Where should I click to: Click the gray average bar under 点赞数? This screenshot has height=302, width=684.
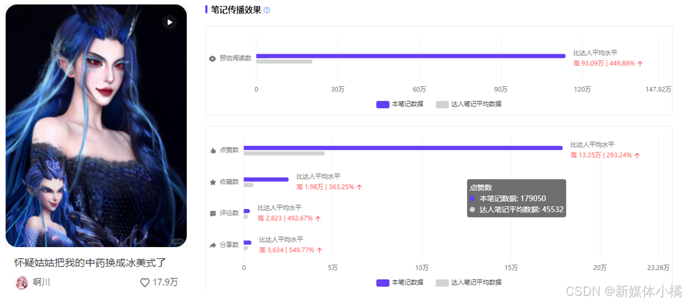284,154
